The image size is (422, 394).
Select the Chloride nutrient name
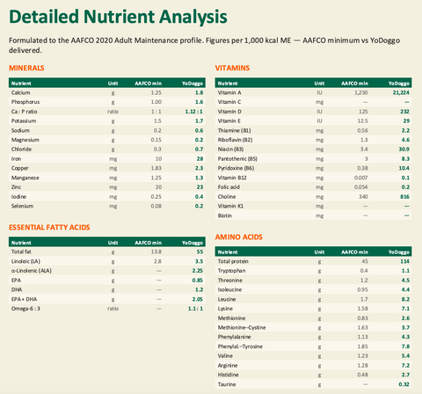(21, 150)
